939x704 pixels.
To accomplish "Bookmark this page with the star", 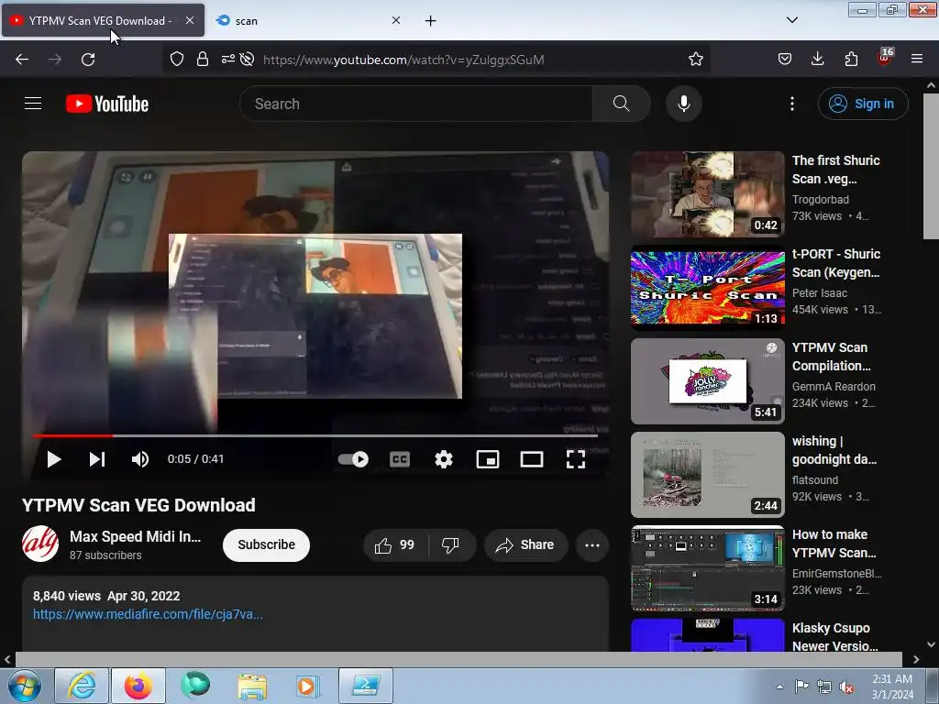I will click(x=695, y=59).
